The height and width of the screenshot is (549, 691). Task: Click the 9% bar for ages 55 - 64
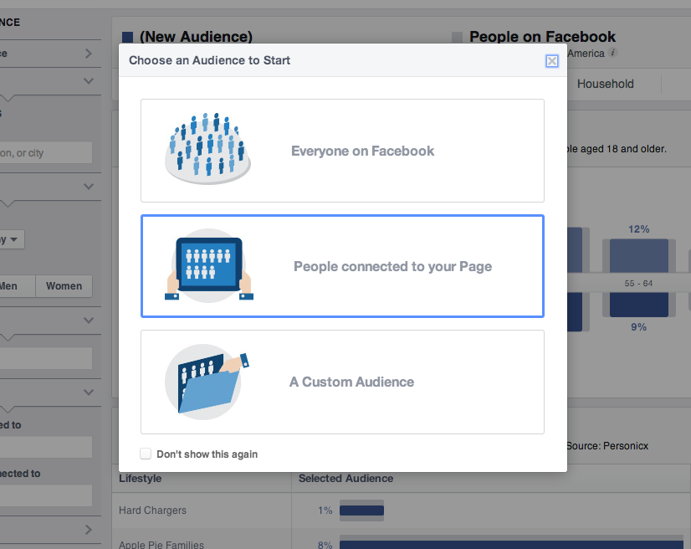point(639,305)
